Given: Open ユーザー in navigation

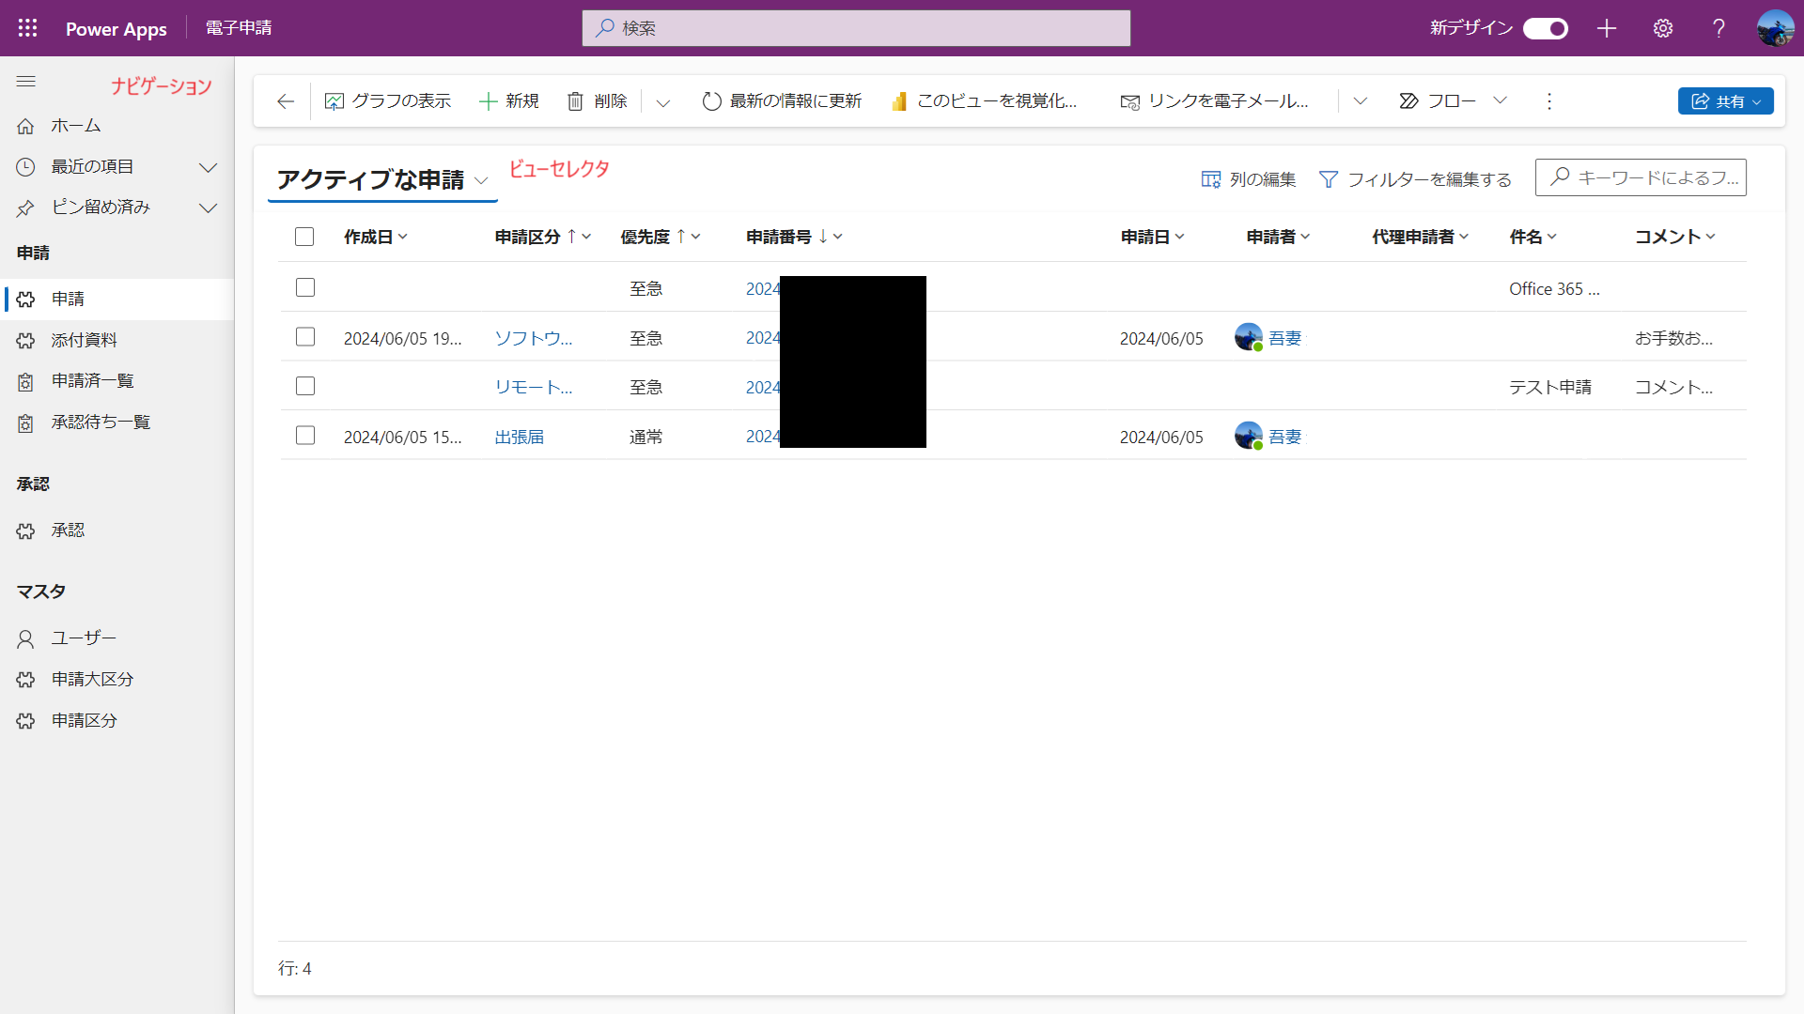Looking at the screenshot, I should click(x=117, y=638).
